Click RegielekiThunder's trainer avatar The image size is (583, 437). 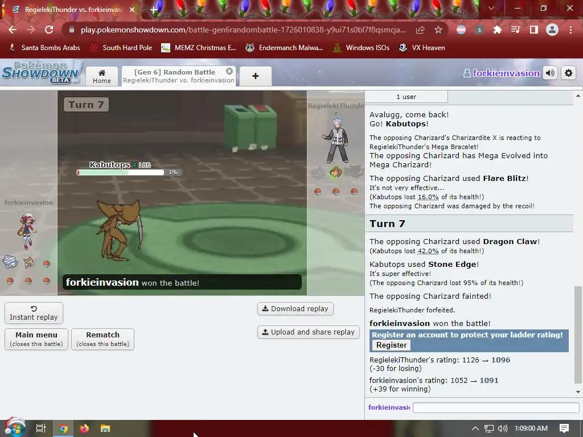(336, 141)
